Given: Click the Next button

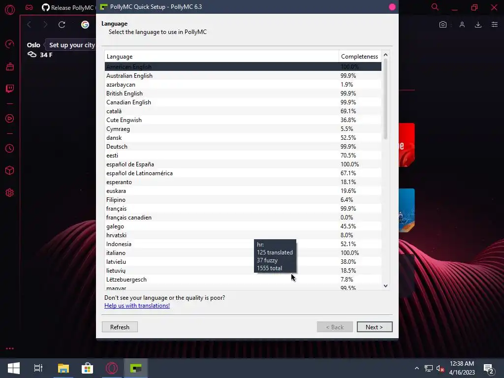Looking at the screenshot, I should click(375, 327).
